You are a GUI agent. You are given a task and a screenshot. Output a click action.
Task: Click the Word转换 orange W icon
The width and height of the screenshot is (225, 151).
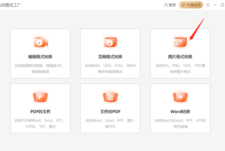point(180,97)
